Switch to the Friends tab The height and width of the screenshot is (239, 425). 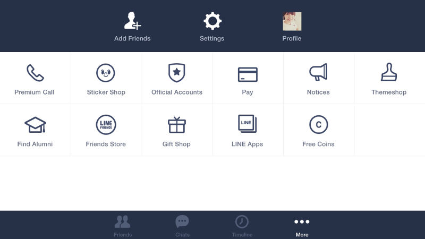click(x=123, y=226)
